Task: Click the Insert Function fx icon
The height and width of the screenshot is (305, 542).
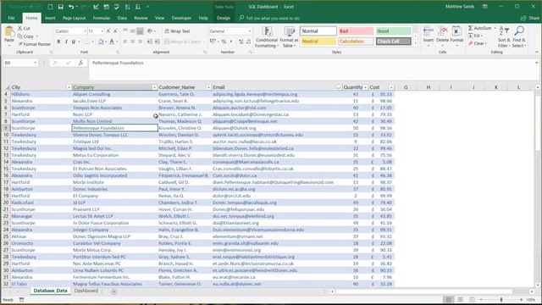Action: [80, 63]
